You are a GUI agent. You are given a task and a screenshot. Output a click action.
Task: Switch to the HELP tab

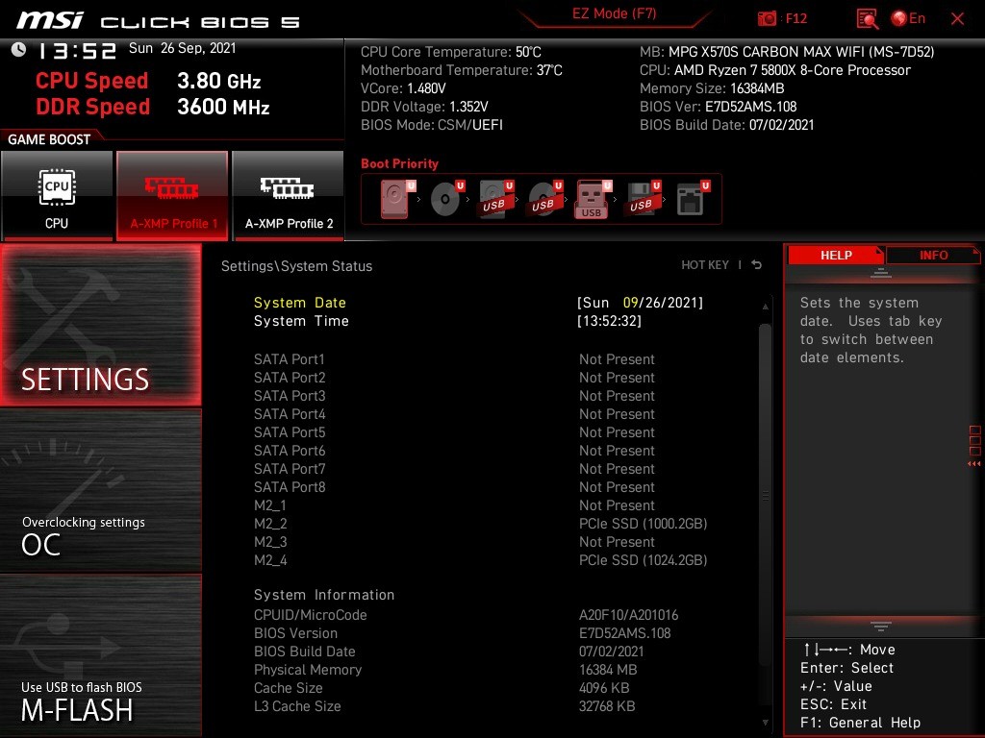tap(835, 255)
